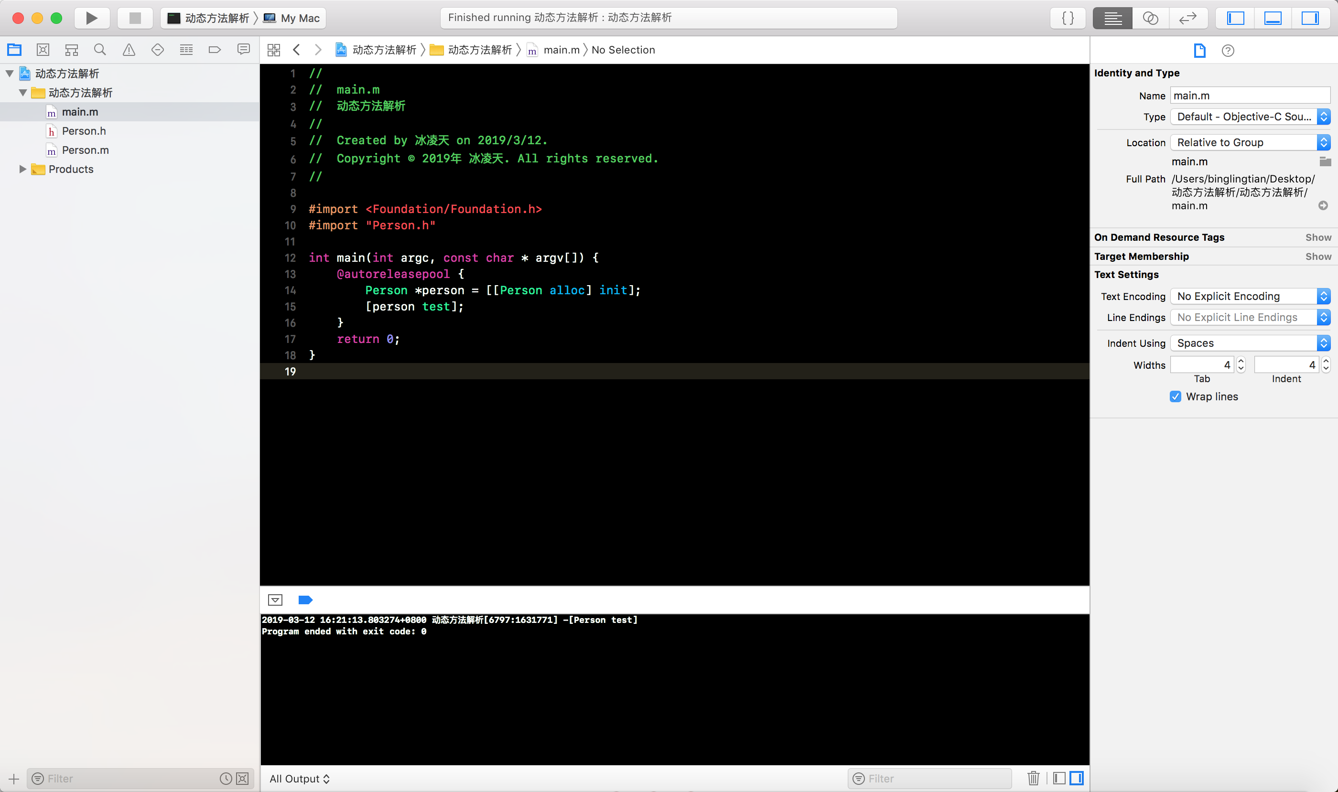Show the Breakpoint navigator icon
This screenshot has height=792, width=1338.
(215, 50)
